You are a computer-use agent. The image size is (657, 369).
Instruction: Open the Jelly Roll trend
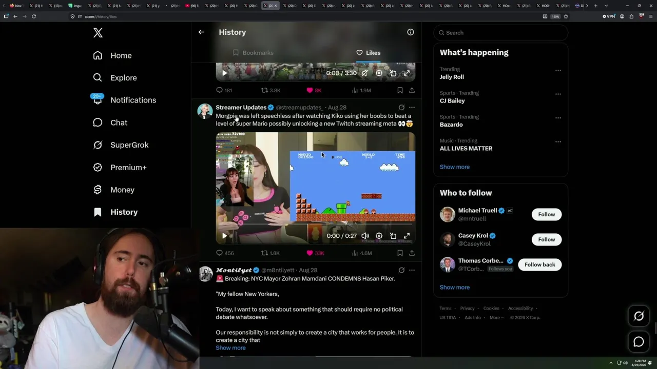point(452,77)
